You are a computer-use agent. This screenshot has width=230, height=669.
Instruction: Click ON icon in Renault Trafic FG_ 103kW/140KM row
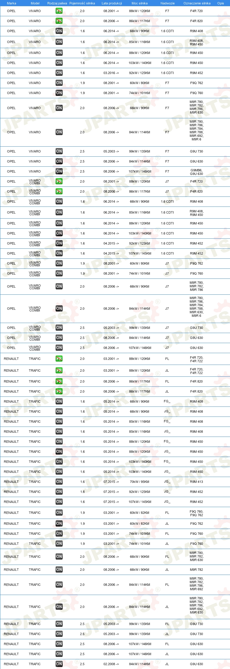[59, 462]
